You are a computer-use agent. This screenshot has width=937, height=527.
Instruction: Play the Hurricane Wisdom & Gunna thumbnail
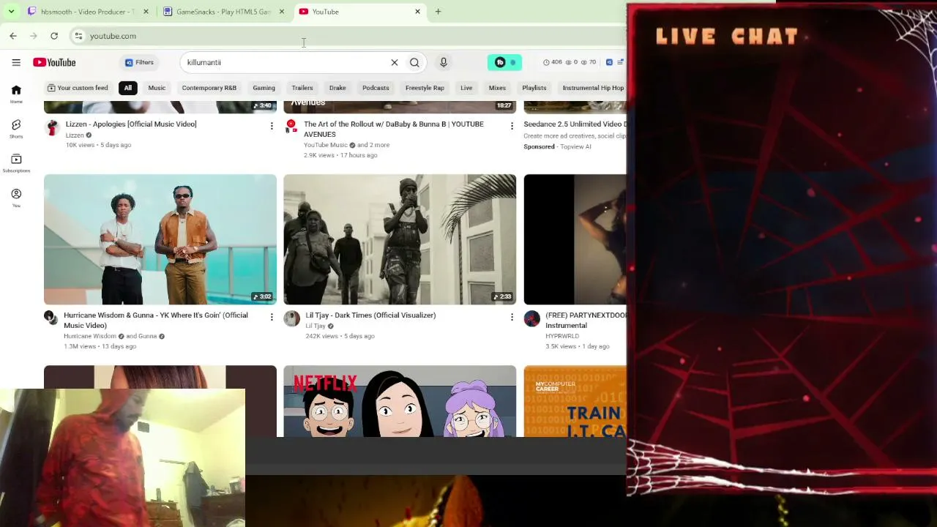160,239
